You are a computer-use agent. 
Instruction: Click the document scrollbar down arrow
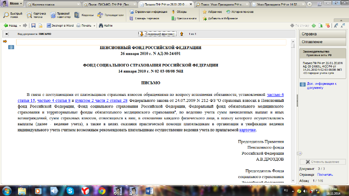[x=293, y=181]
